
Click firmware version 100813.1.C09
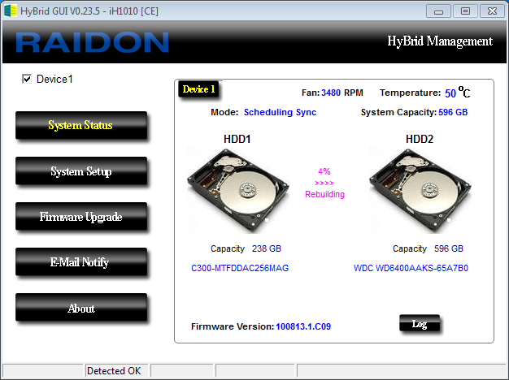tap(303, 326)
